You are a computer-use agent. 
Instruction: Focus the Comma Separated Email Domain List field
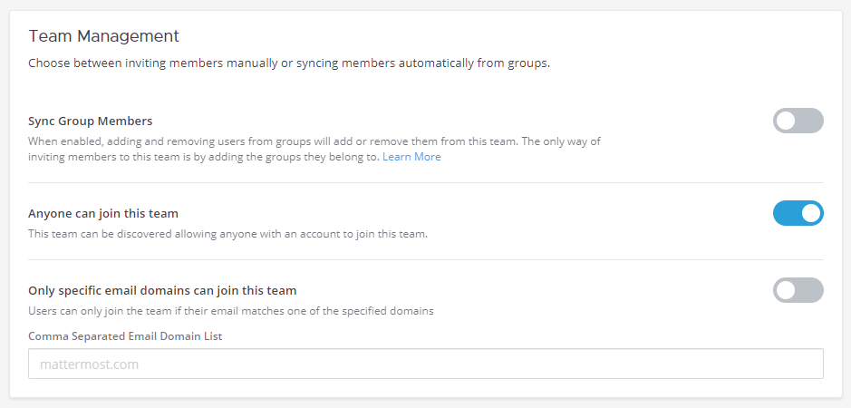point(425,364)
